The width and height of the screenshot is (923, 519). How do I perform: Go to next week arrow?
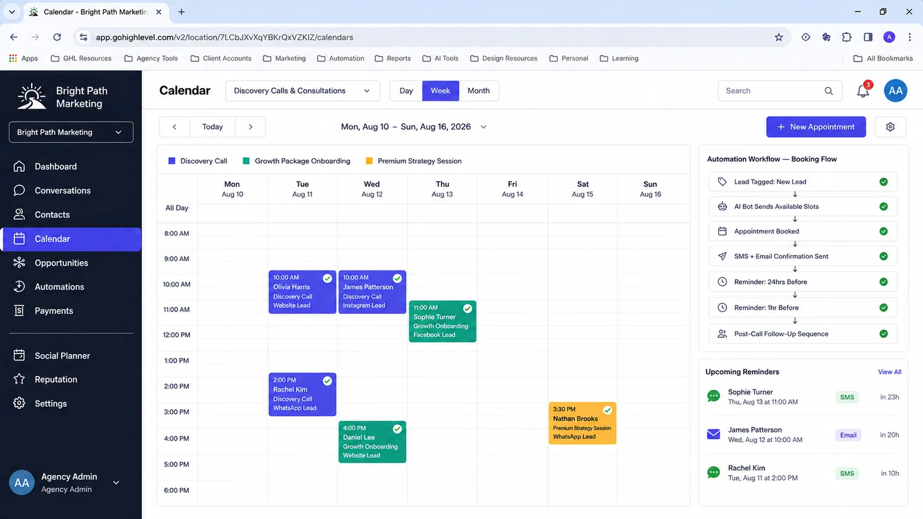pyautogui.click(x=250, y=127)
